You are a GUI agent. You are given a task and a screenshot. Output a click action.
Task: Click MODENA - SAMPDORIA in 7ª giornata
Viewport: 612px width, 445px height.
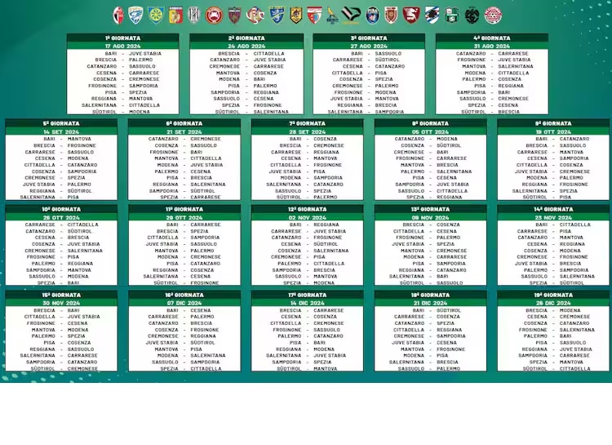(x=317, y=178)
